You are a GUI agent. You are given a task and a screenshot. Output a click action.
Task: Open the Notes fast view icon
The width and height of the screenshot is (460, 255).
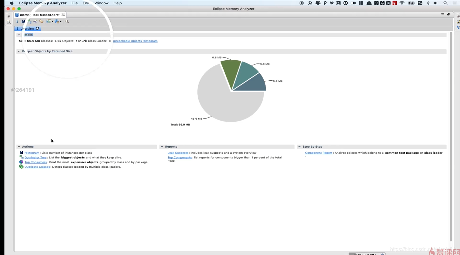click(458, 22)
